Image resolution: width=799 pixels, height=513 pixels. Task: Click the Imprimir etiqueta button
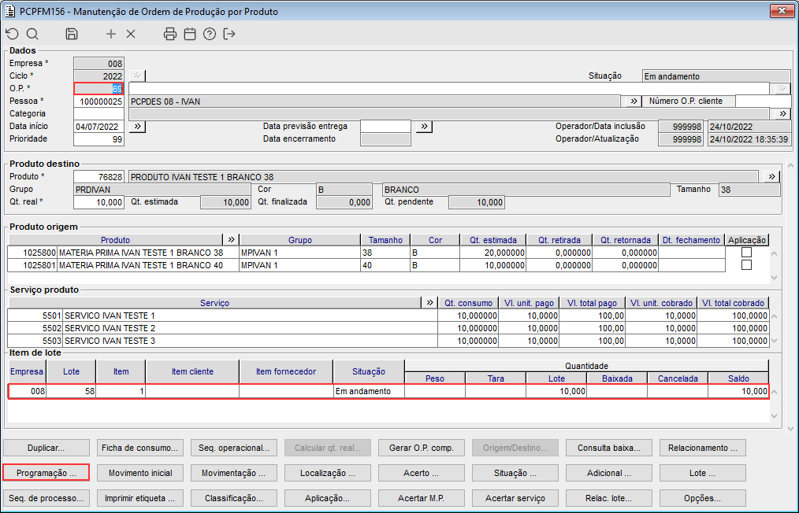point(140,498)
